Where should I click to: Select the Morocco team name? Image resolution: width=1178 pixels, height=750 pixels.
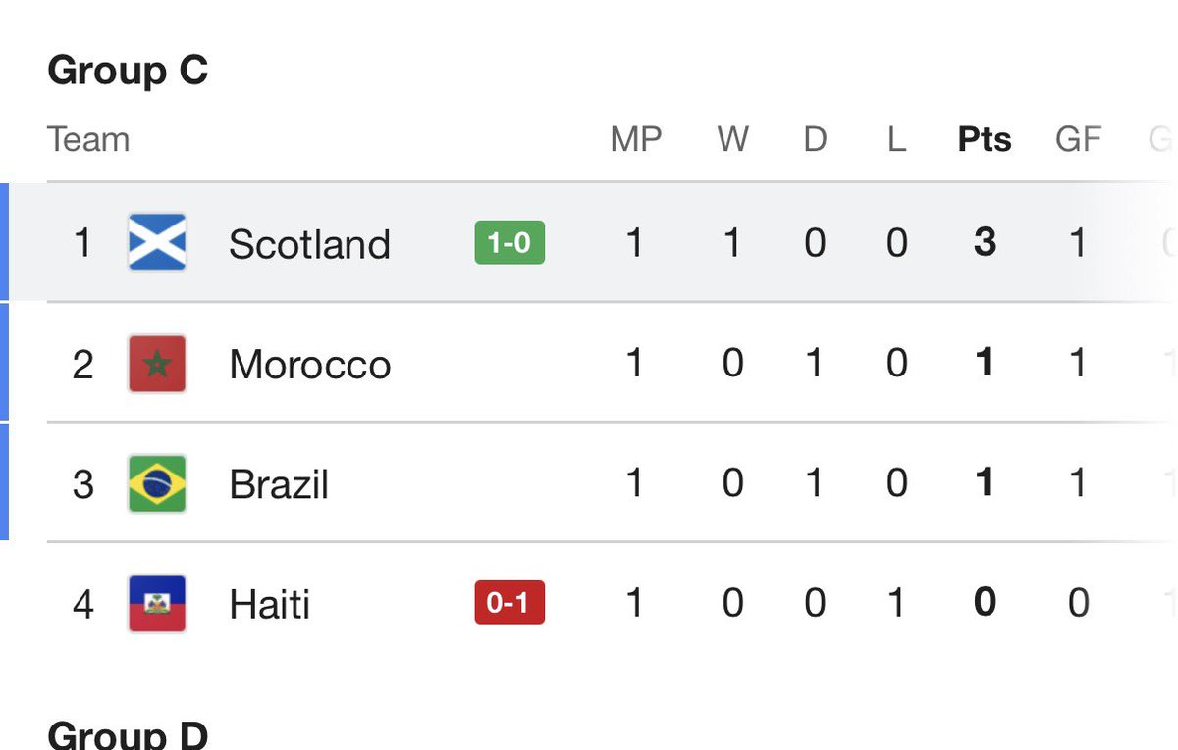(x=310, y=365)
